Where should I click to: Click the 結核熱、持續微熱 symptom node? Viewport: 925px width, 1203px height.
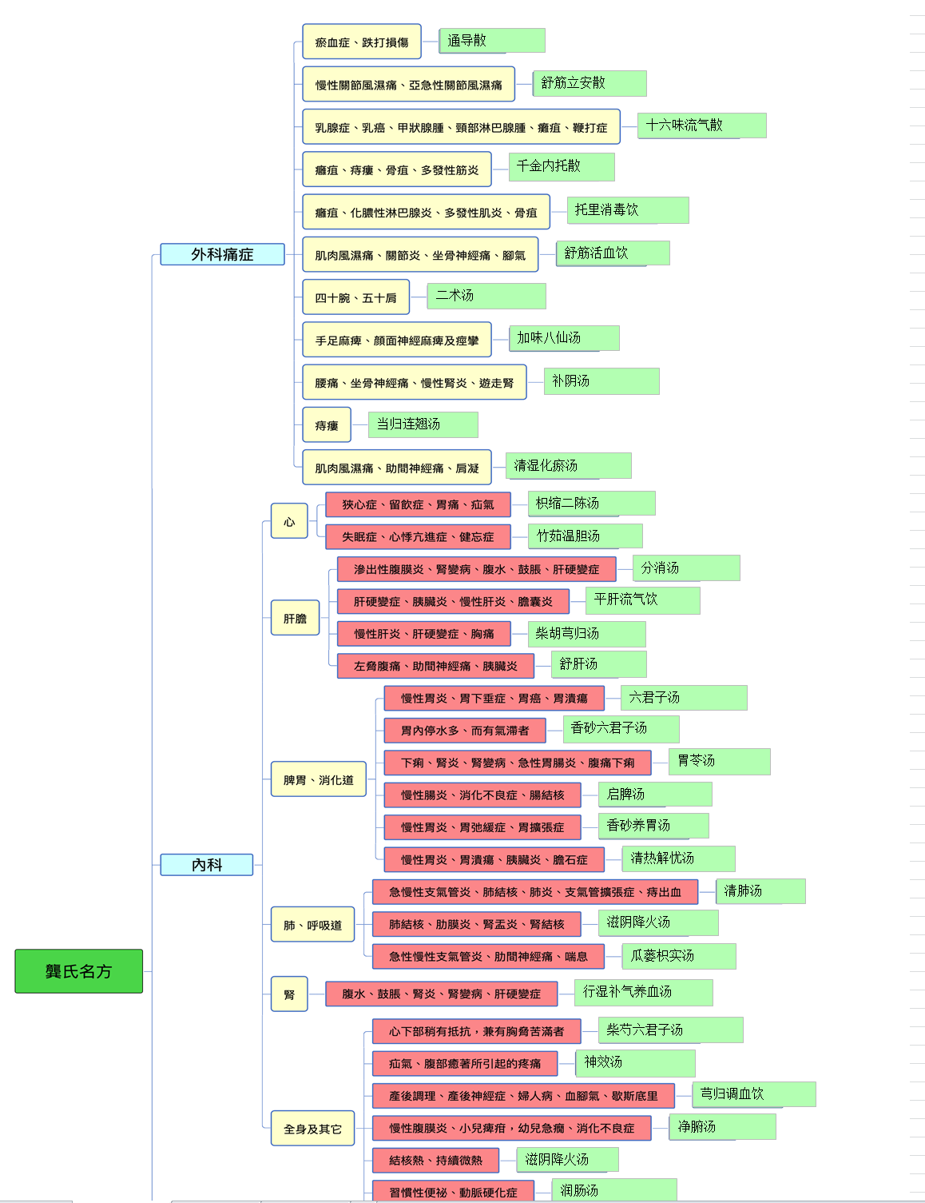pos(435,1160)
